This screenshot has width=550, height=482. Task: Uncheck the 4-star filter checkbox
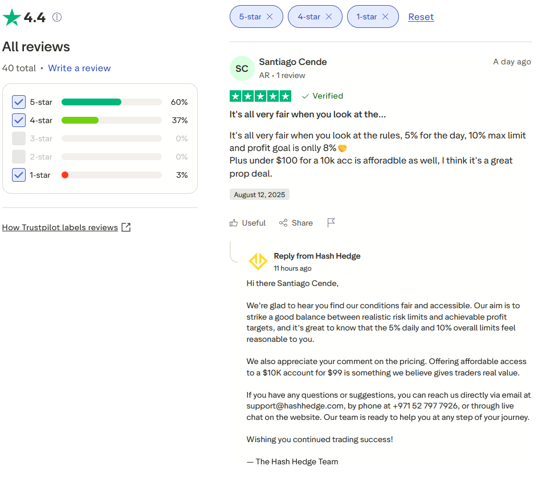[19, 120]
